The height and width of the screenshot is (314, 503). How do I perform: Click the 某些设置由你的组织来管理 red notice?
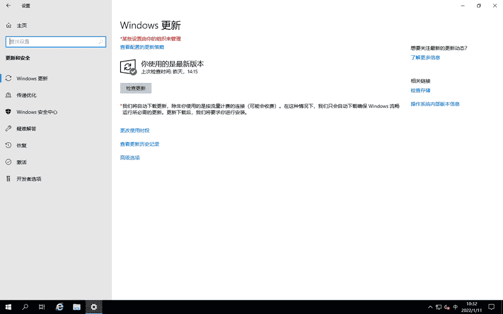tap(151, 39)
